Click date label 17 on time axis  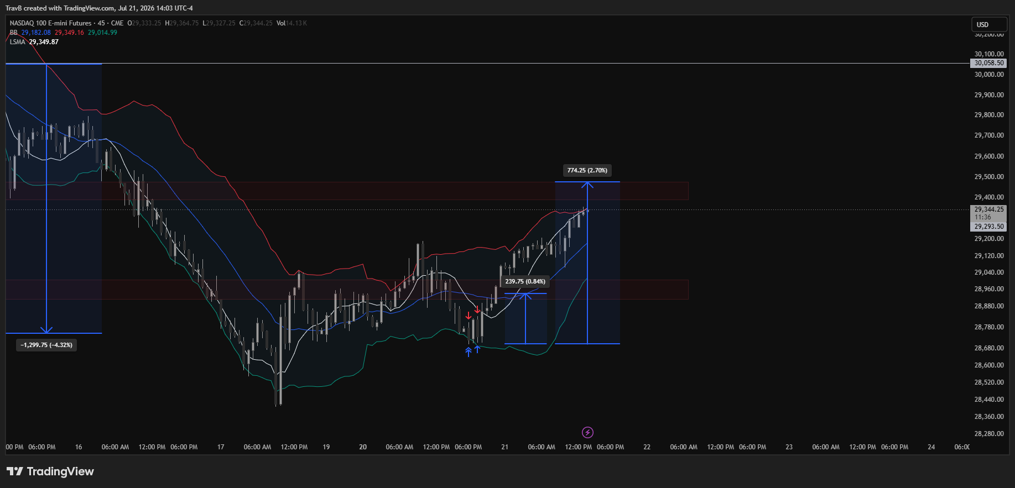click(221, 447)
